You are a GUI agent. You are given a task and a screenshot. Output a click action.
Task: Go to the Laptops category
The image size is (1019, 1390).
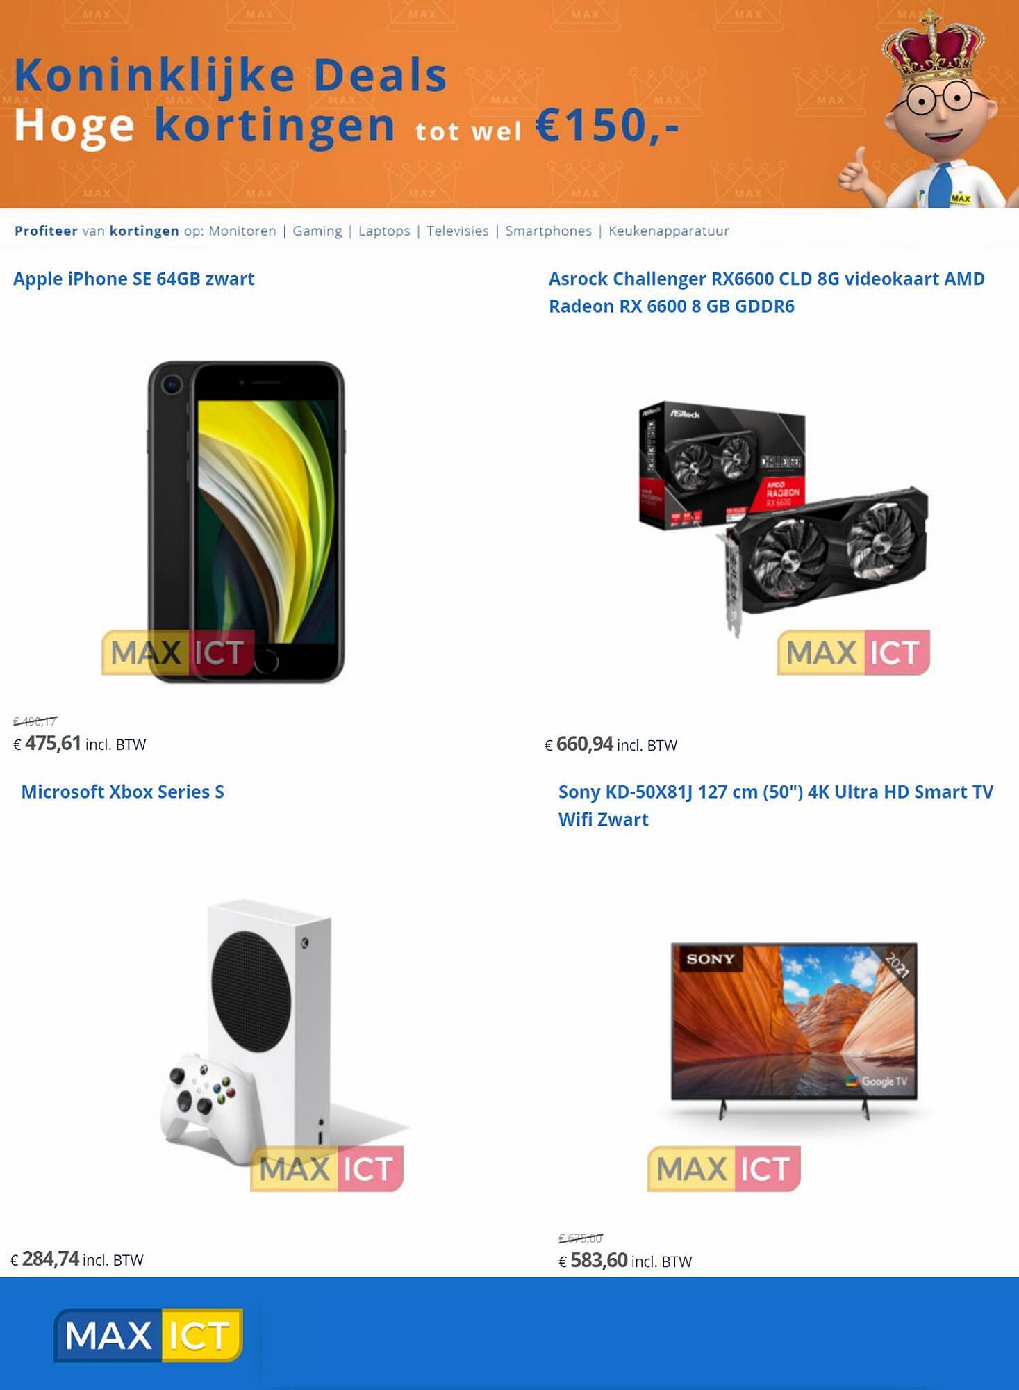(x=384, y=231)
